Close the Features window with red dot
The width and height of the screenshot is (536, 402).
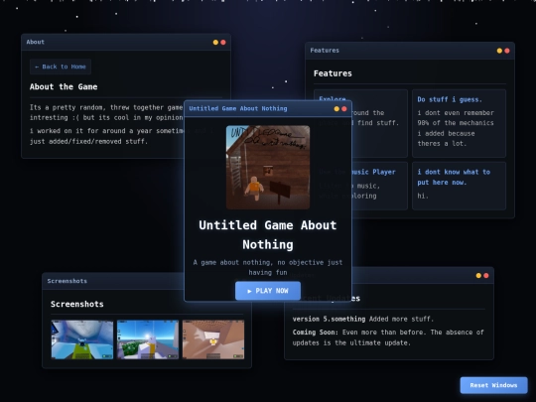[x=507, y=51]
